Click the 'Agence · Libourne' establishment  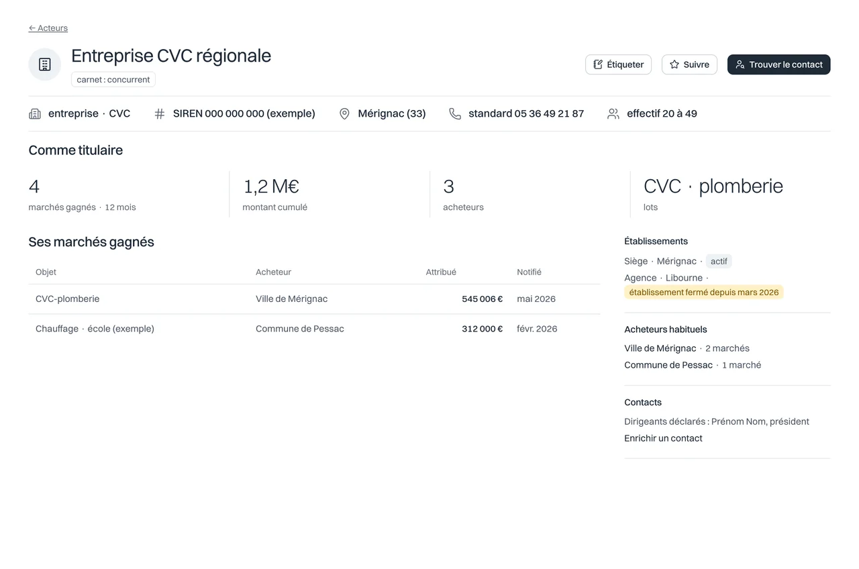point(663,278)
